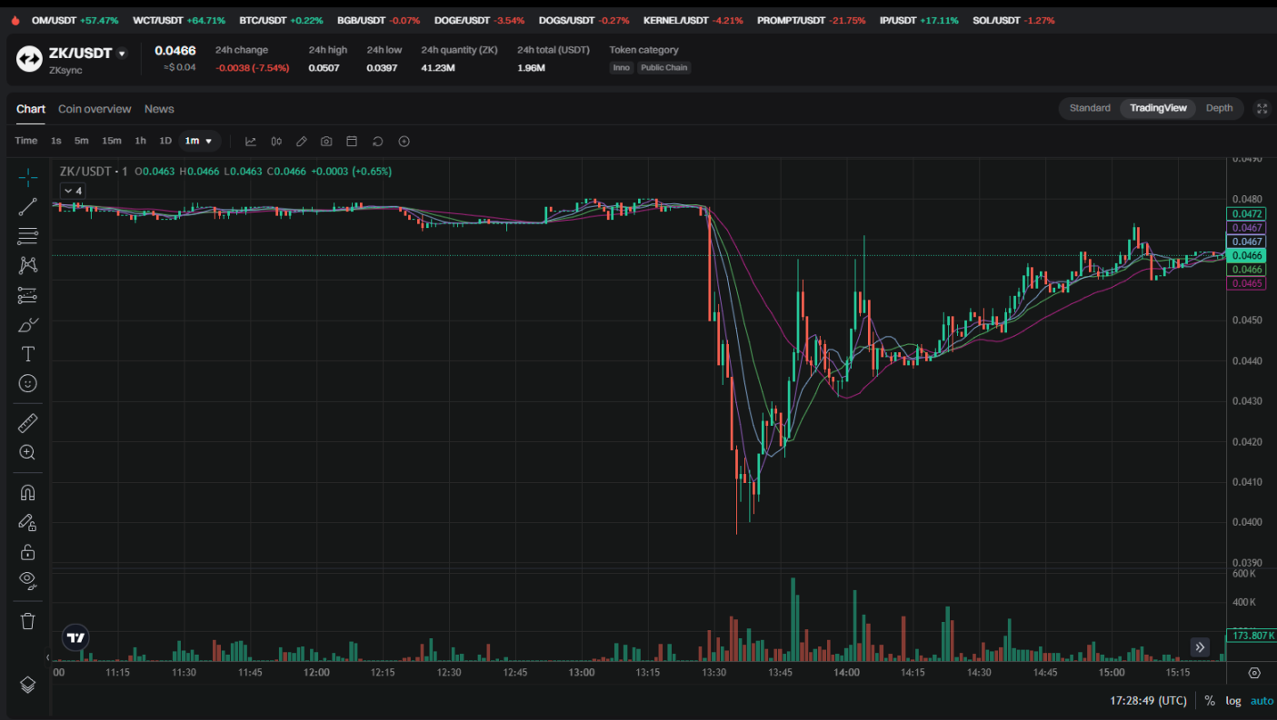The width and height of the screenshot is (1277, 720).
Task: Select the text annotation tool
Action: click(x=27, y=353)
